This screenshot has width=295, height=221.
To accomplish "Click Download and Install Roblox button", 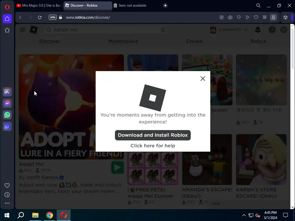I will [153, 135].
